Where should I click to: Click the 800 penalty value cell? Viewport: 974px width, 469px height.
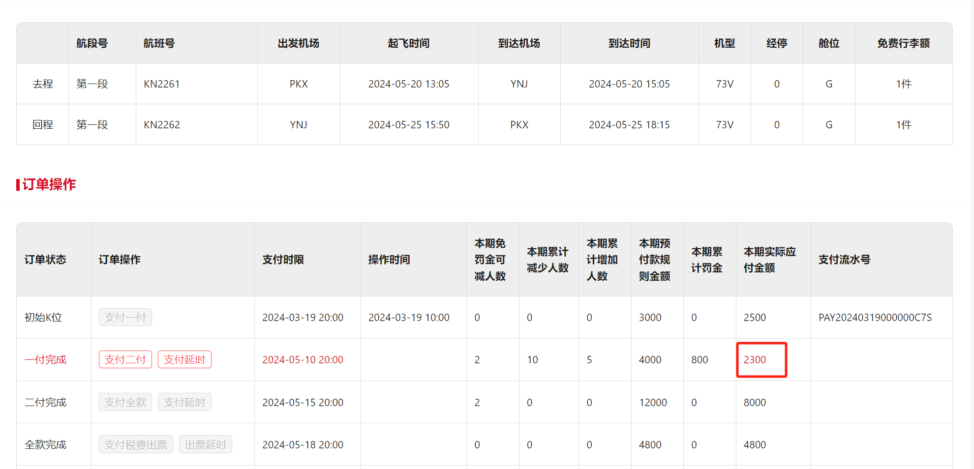pos(700,360)
